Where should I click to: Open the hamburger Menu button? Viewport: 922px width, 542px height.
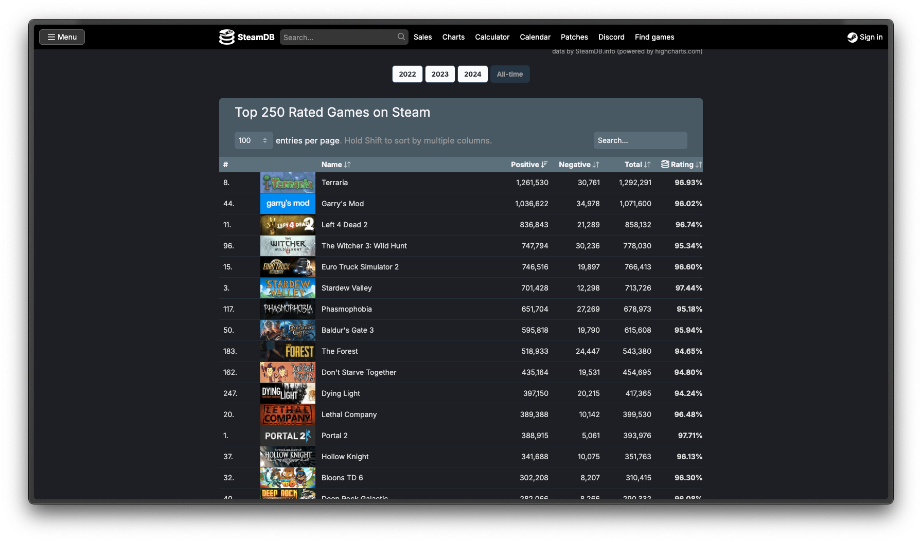(62, 37)
